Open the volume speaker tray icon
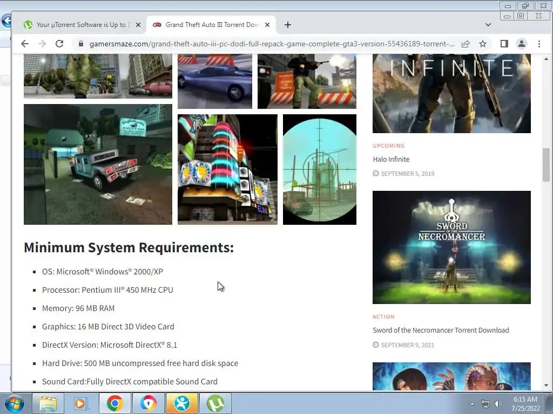Viewport: 553px width, 414px height. point(498,404)
